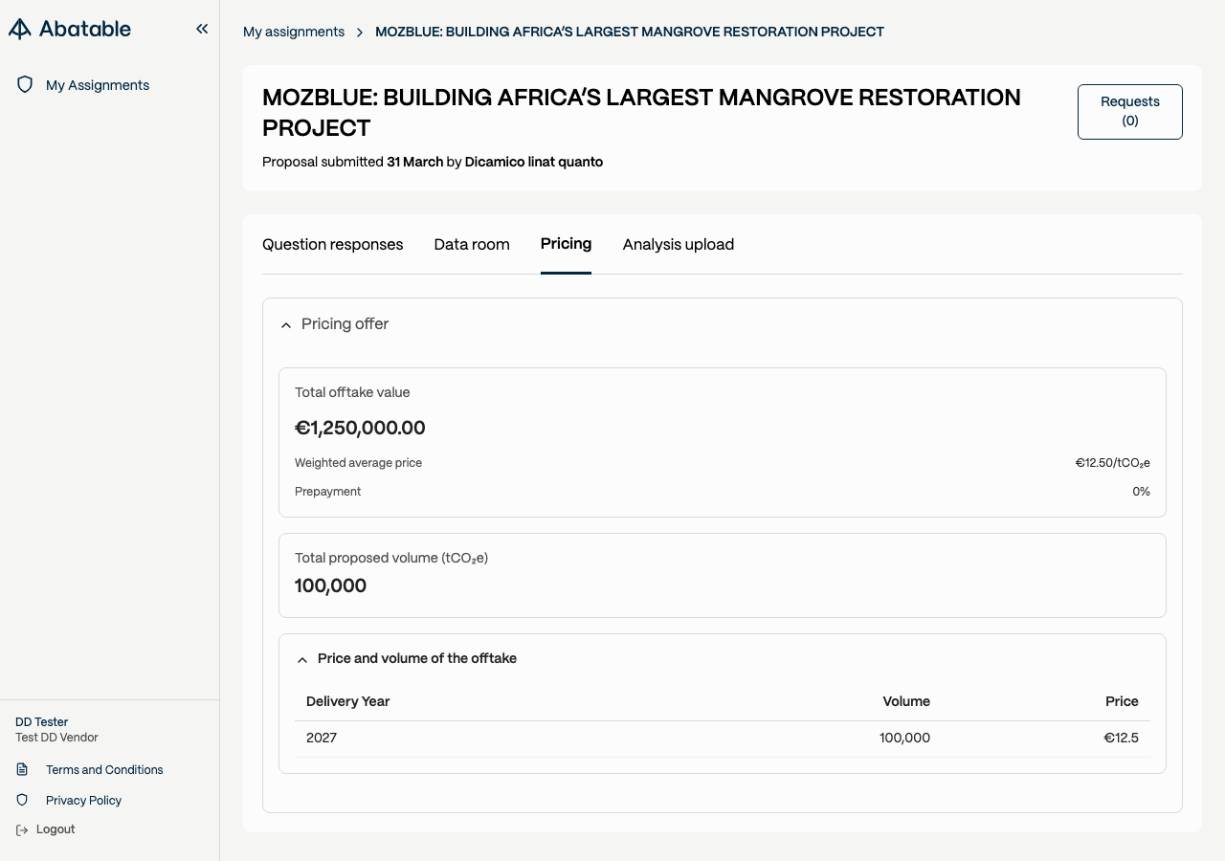Click the shield icon beside My Assignments

coord(25,85)
